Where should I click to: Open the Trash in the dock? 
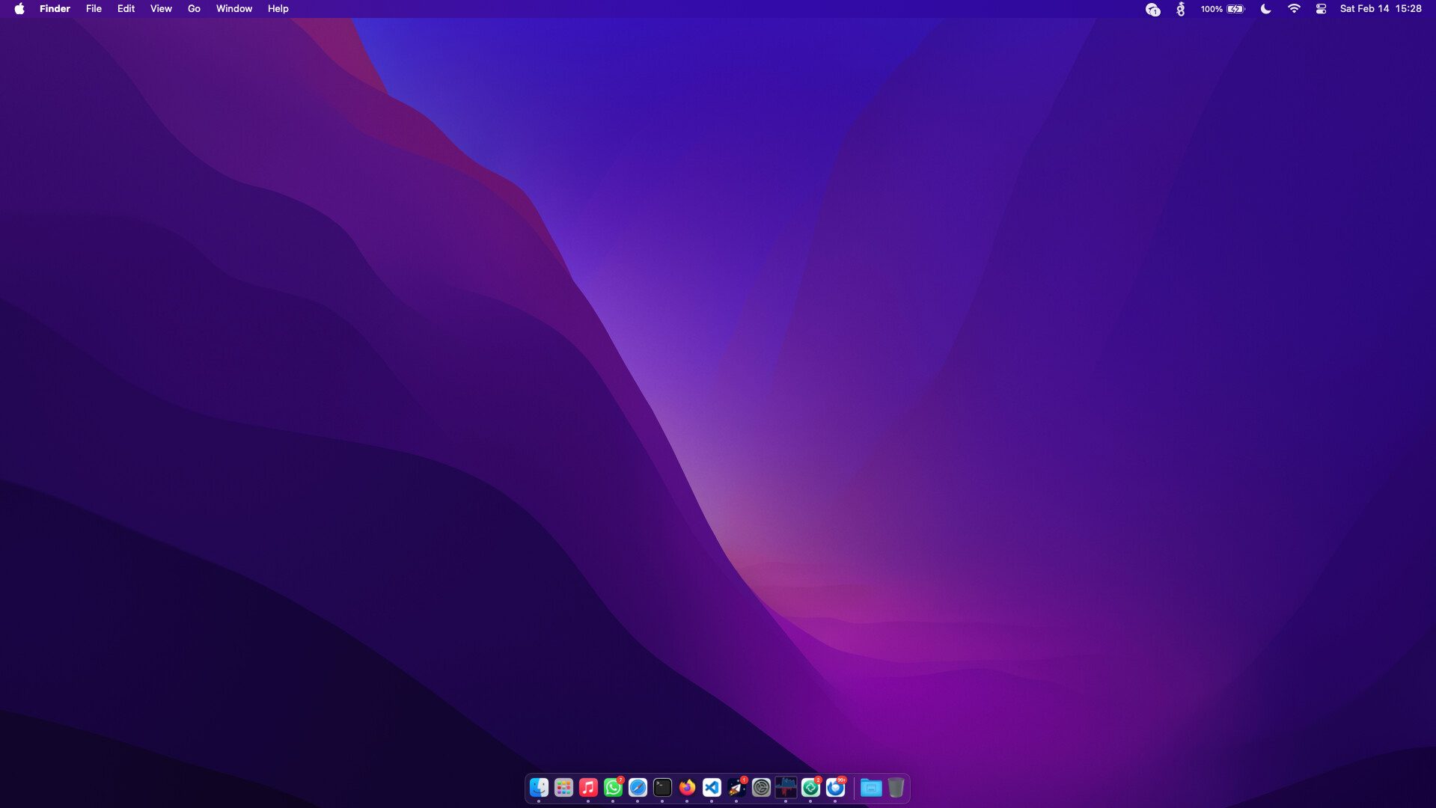coord(896,787)
